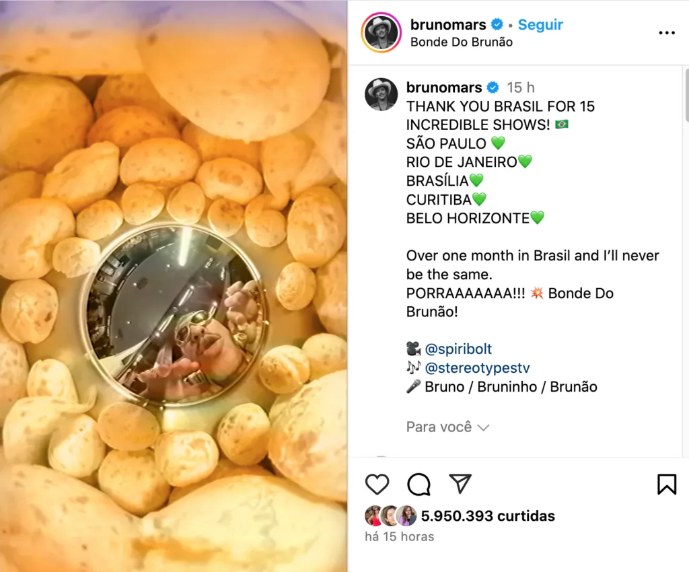
Task: Share the post via paper plane icon
Action: pyautogui.click(x=460, y=484)
